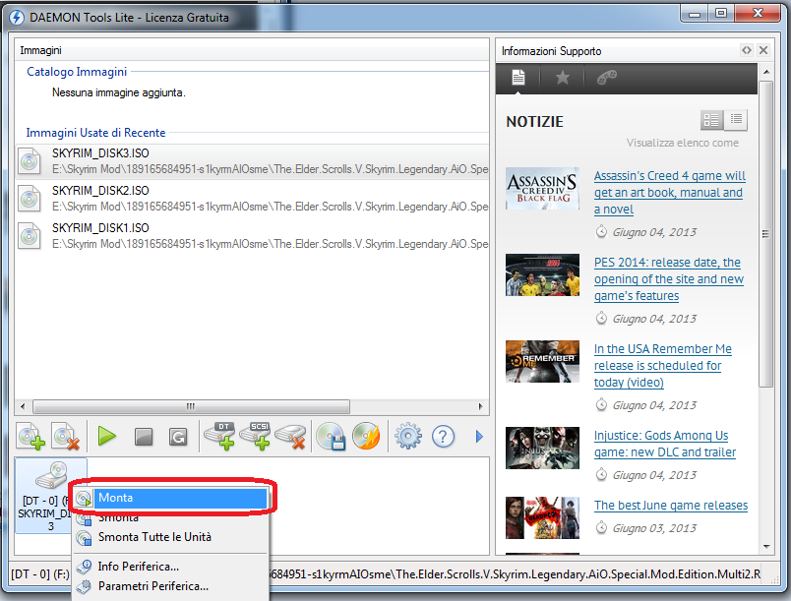Select SKYRIM_DISK1.ISO recent image
This screenshot has width=791, height=601.
252,236
